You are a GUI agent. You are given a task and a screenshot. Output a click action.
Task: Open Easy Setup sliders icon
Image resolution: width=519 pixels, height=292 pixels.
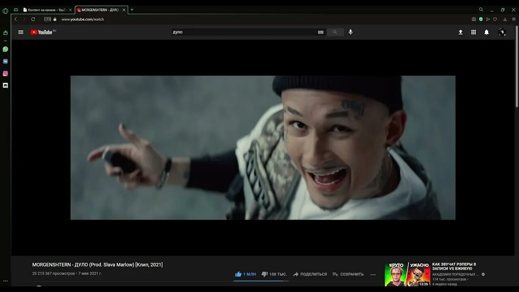click(x=514, y=19)
